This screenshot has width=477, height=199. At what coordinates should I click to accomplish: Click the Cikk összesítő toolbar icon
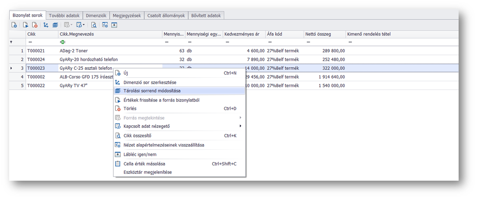pyautogui.click(x=94, y=25)
